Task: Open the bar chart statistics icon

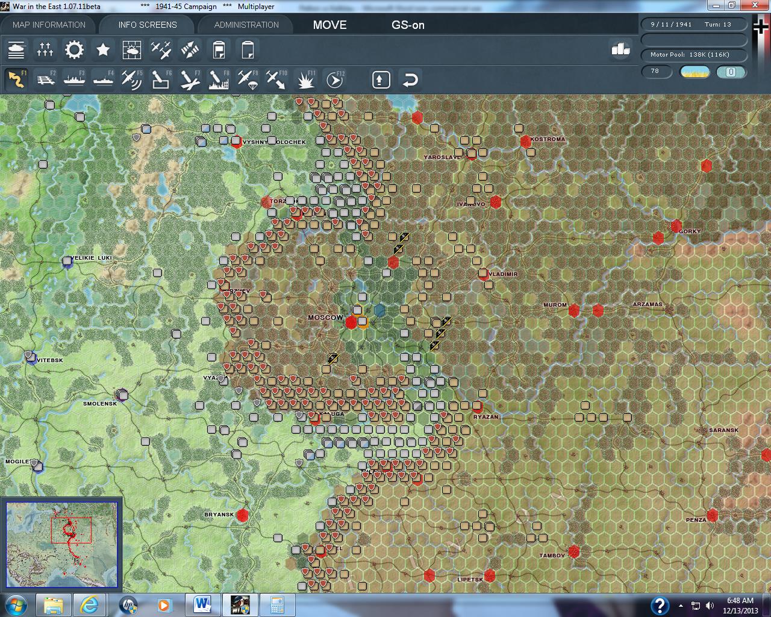Action: tap(620, 49)
